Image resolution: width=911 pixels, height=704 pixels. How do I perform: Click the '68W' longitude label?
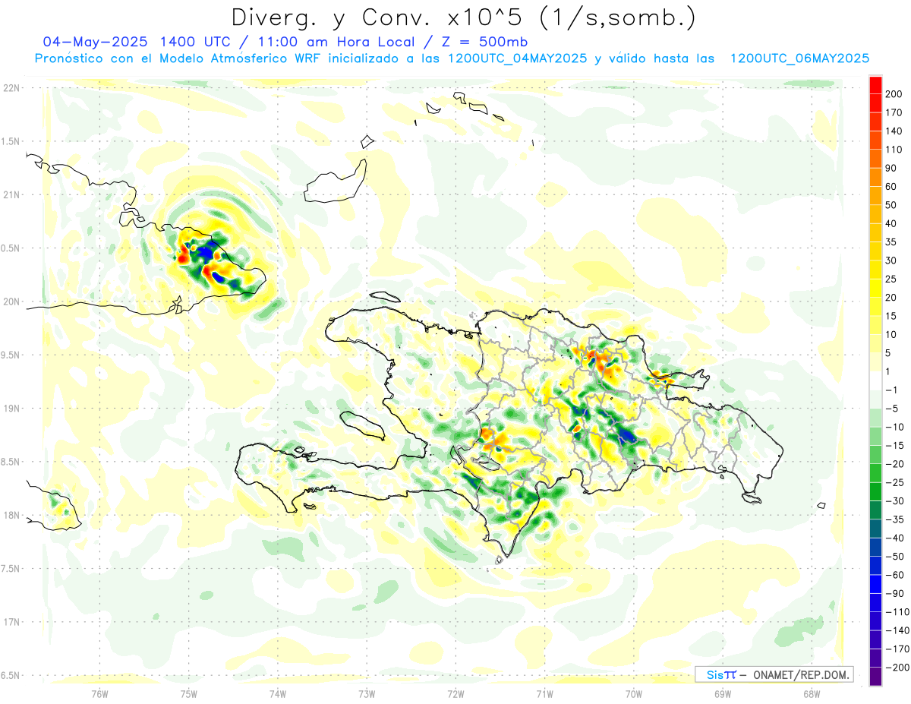tap(812, 693)
